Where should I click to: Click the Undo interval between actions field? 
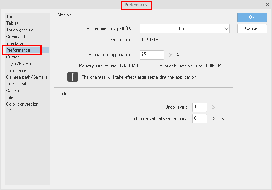tap(199, 118)
